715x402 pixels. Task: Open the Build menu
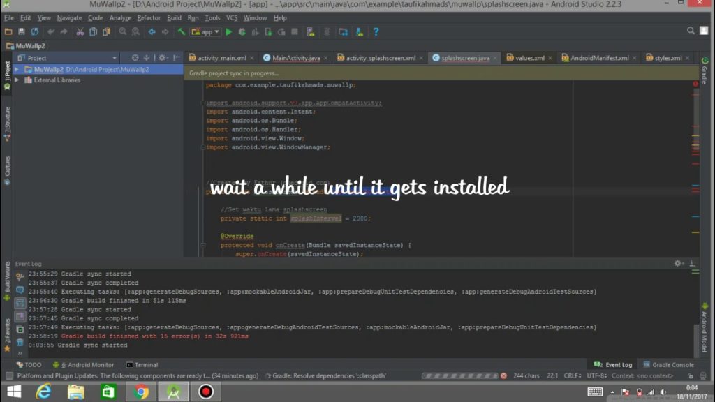174,17
